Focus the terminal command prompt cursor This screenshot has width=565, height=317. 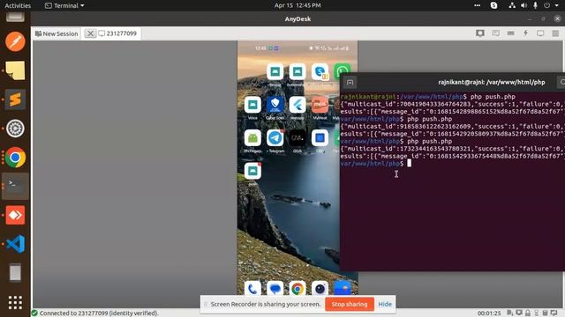click(409, 163)
